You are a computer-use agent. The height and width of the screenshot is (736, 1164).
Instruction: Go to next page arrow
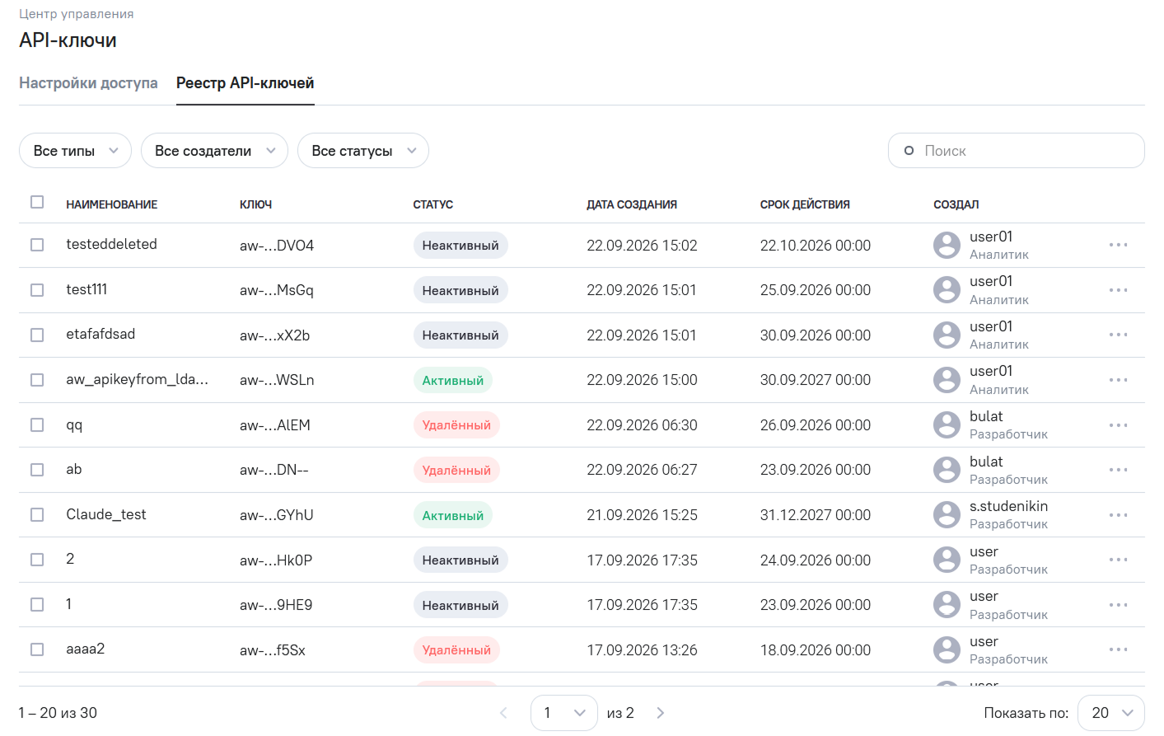(x=660, y=713)
